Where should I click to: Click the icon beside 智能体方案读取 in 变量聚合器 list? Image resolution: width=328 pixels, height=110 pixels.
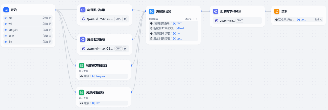[152, 29]
